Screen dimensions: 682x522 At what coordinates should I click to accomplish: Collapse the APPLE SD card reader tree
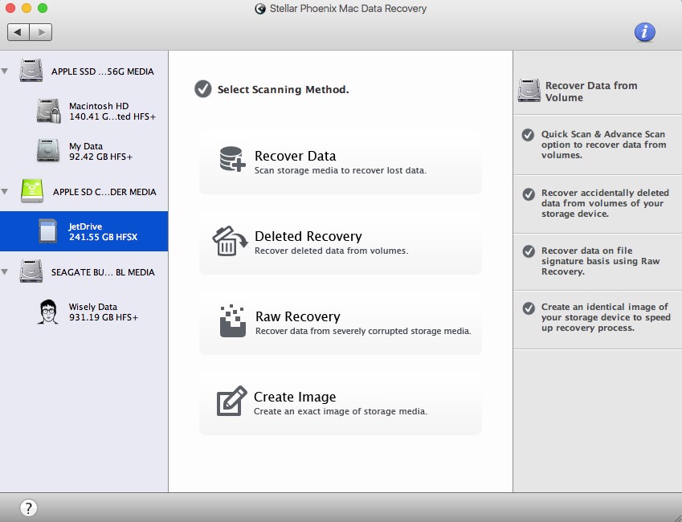(x=5, y=191)
